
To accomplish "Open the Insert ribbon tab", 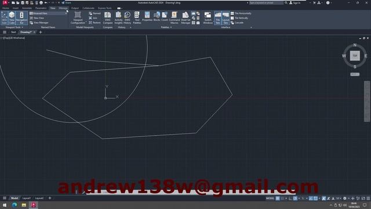I will click(16, 8).
